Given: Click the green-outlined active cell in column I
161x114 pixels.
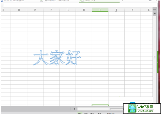Looking at the screenshot, I should [100, 105].
